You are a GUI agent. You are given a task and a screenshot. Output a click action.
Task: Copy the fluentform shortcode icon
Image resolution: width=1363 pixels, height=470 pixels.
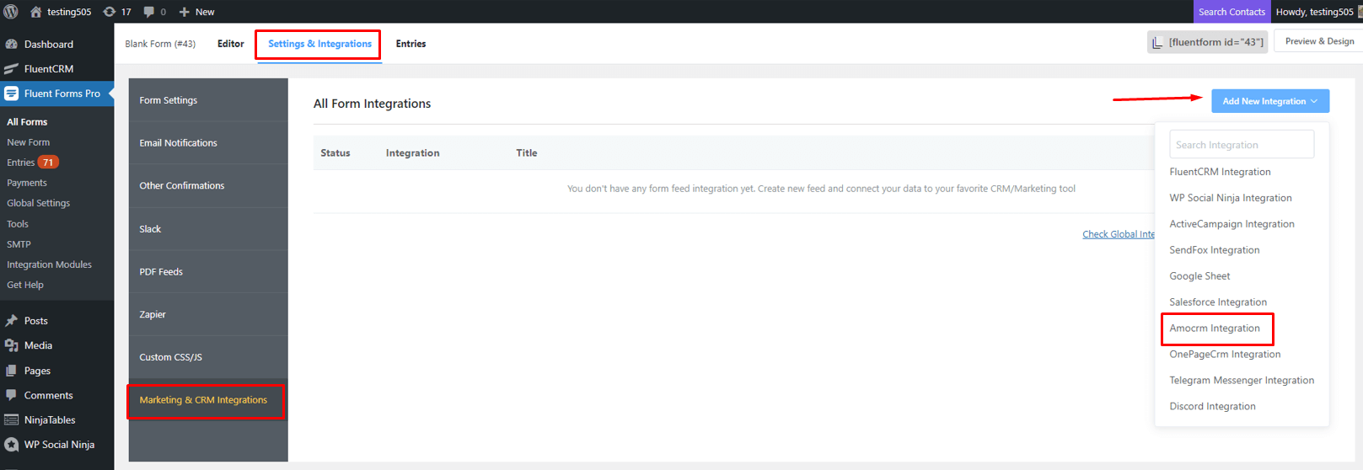click(1158, 42)
